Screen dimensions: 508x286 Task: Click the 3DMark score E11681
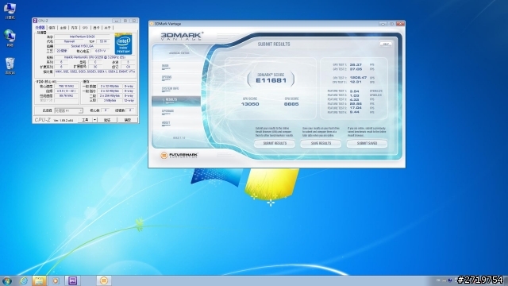(271, 80)
